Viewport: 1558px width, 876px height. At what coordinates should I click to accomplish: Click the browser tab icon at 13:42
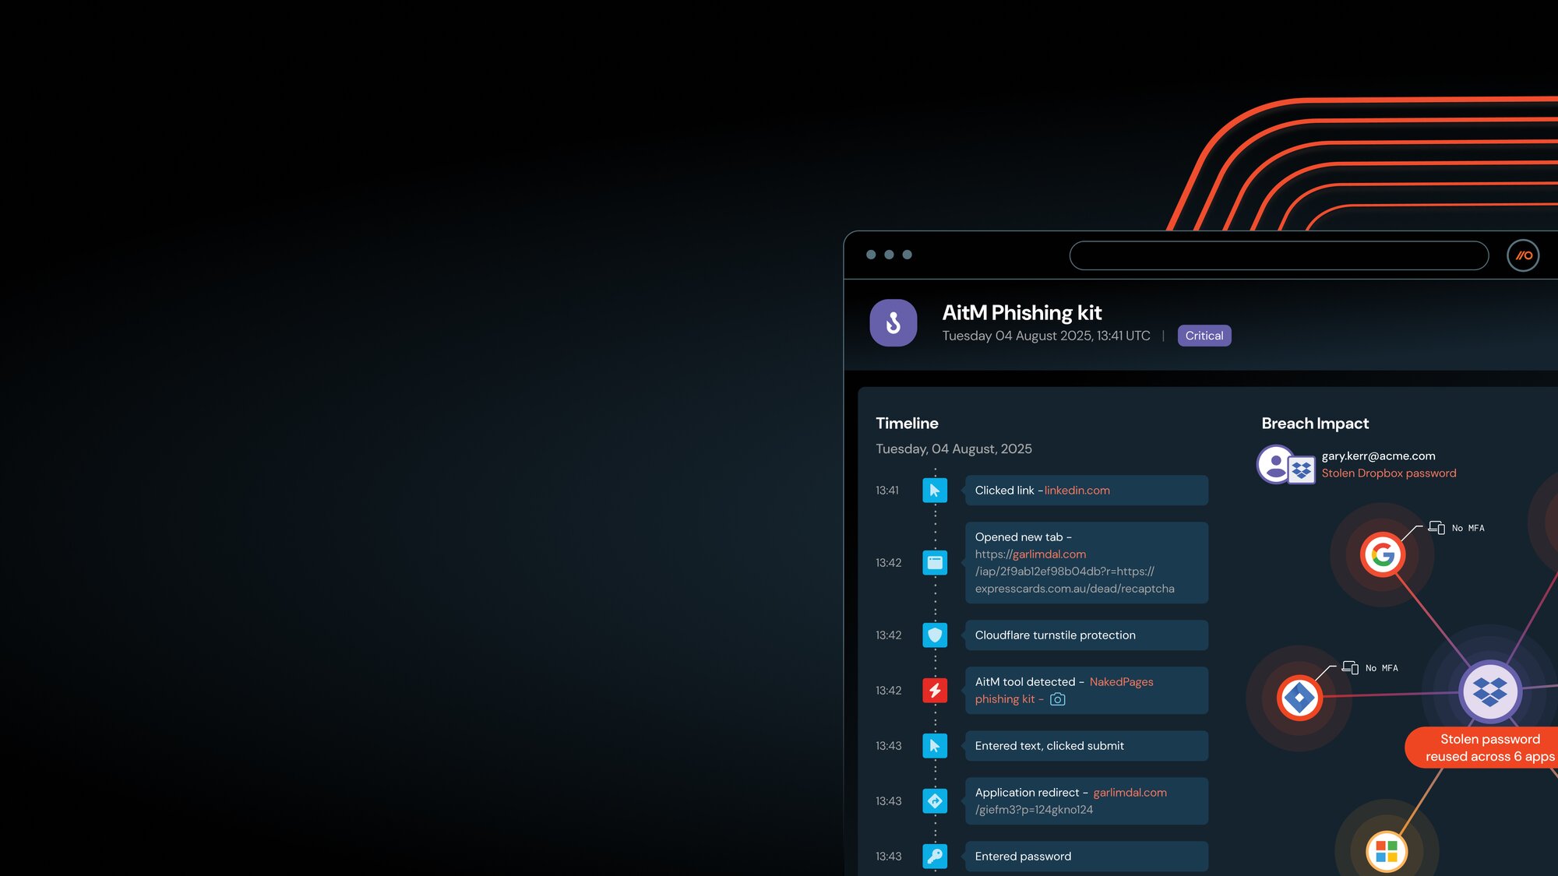point(935,562)
